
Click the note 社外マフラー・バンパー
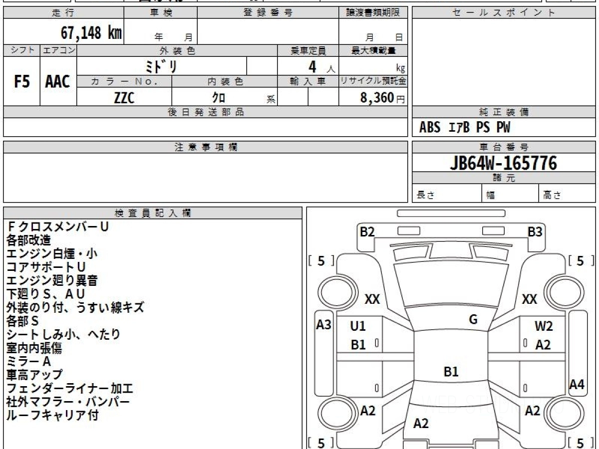point(68,402)
